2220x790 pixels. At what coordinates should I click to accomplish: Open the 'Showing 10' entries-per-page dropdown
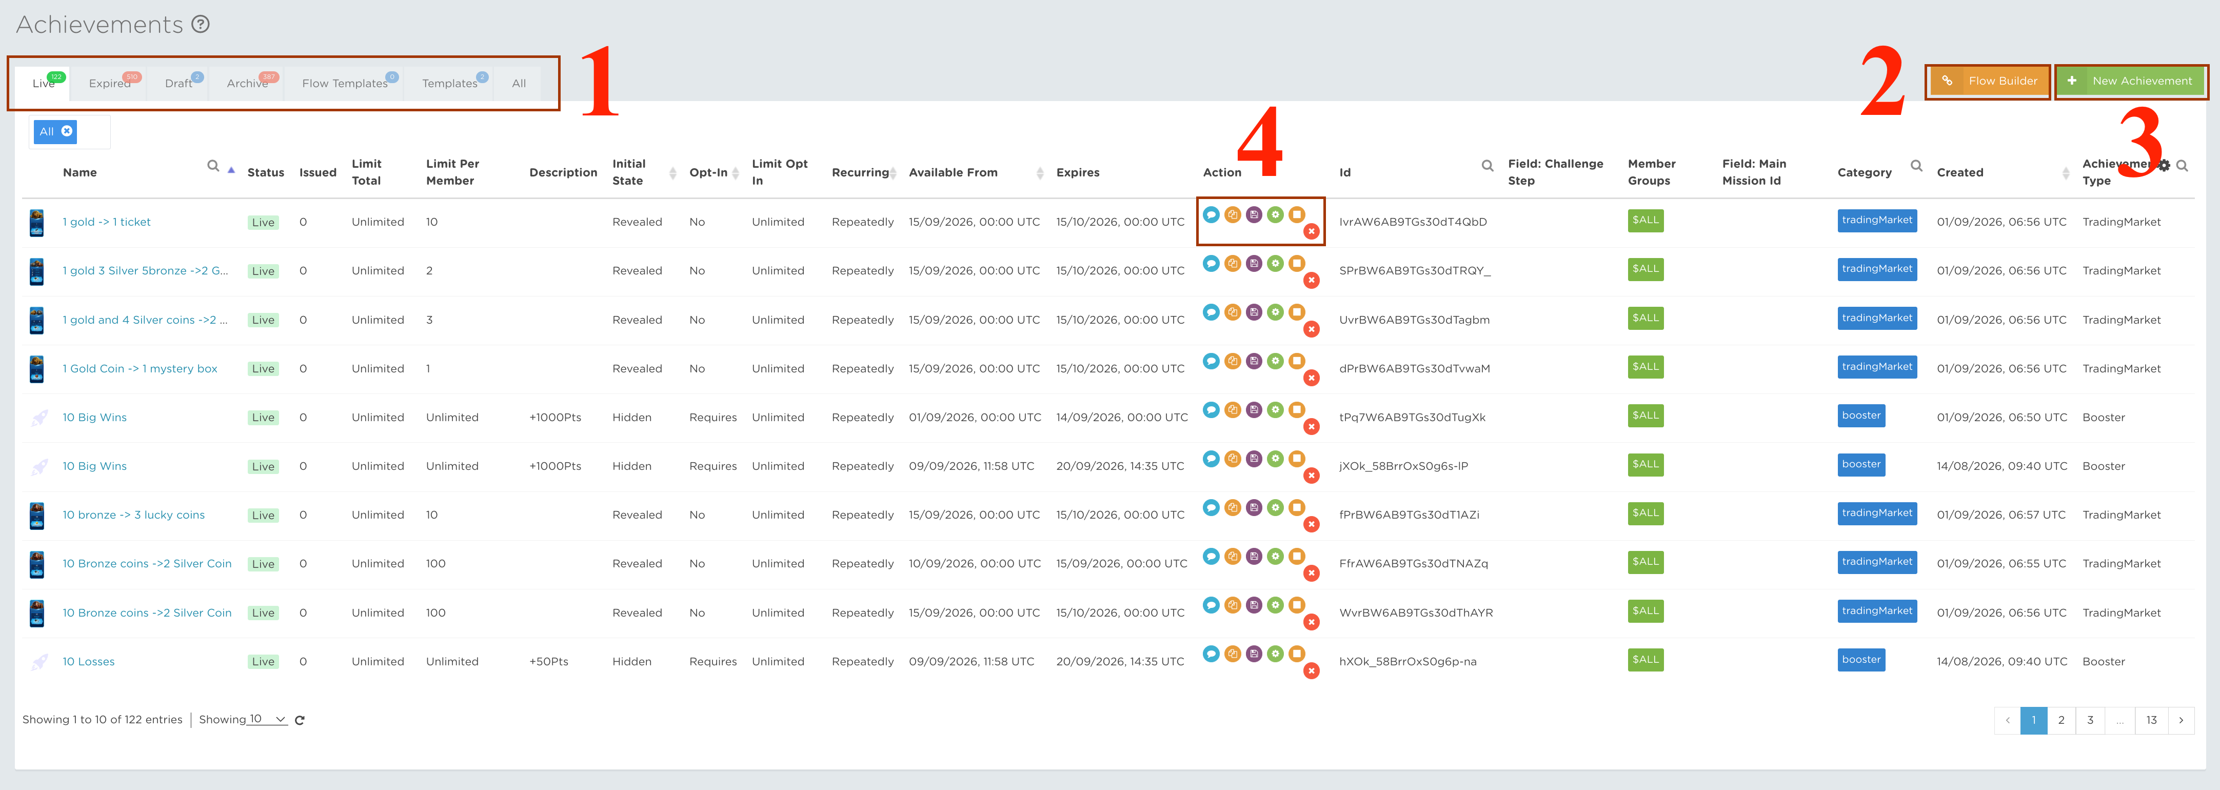pos(268,719)
